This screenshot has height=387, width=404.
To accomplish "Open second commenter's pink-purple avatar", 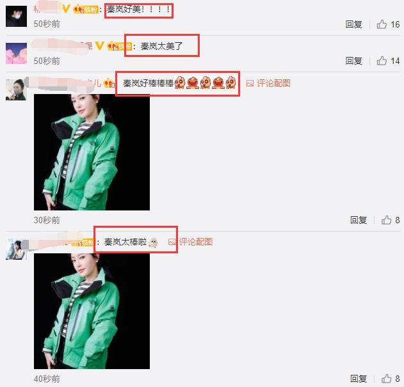I will point(16,53).
